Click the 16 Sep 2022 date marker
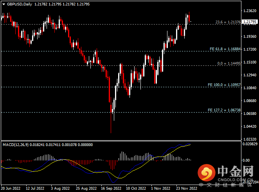 point(110,188)
